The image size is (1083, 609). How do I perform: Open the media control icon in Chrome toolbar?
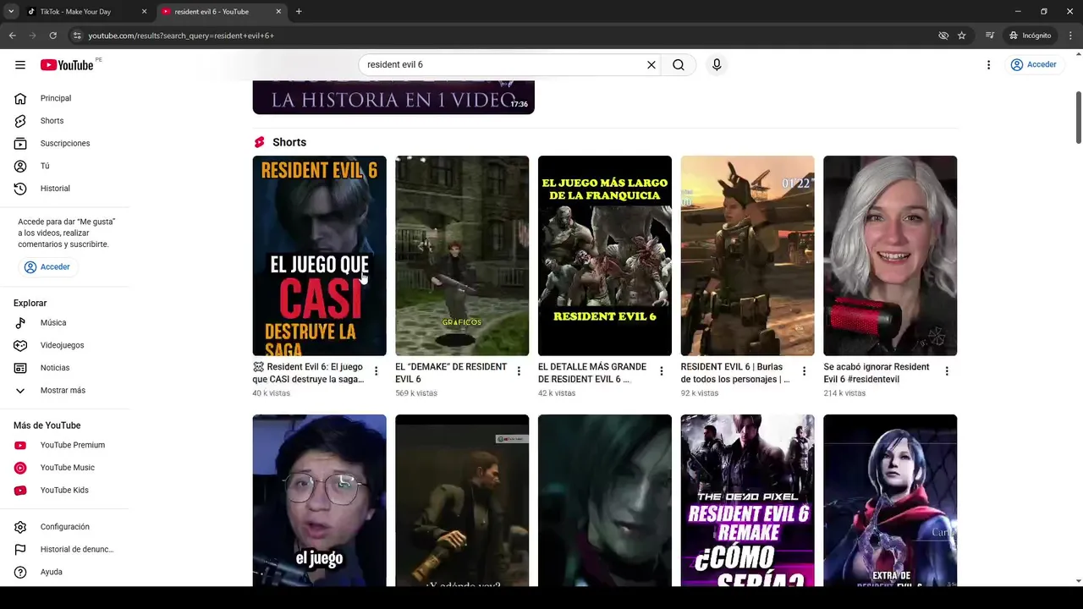(x=990, y=36)
